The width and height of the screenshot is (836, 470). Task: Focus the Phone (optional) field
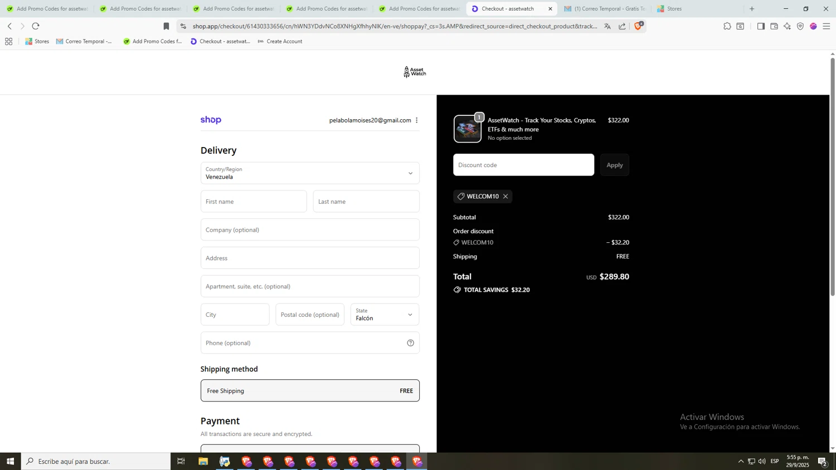tap(310, 343)
